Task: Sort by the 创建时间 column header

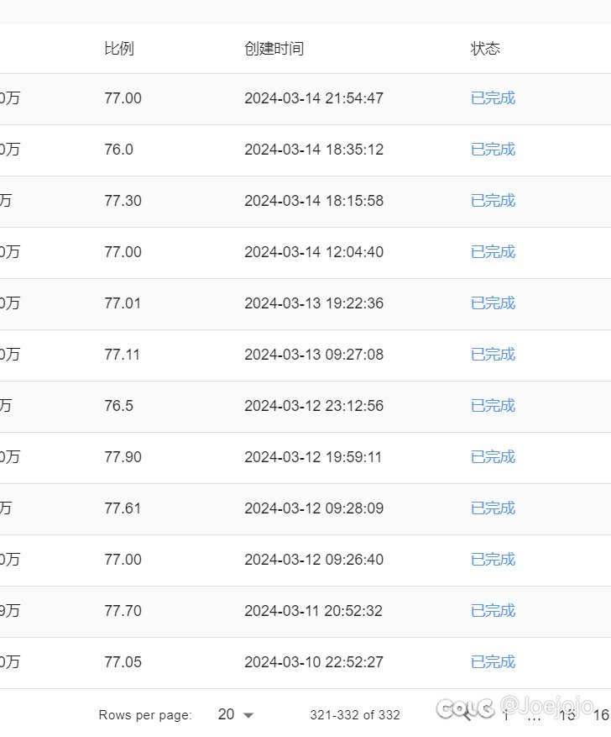Action: tap(274, 49)
